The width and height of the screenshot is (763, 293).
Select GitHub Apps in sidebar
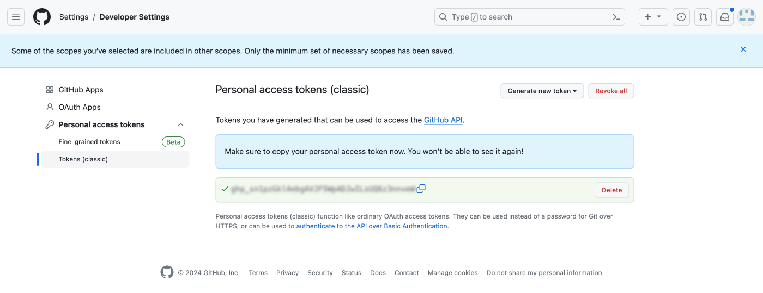pos(81,90)
